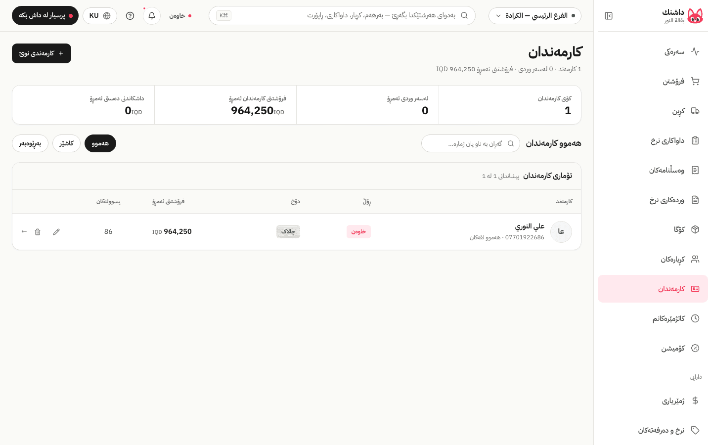This screenshot has height=445, width=712.
Task: Expand the الفرع الرئيسي branch dropdown
Action: click(535, 16)
